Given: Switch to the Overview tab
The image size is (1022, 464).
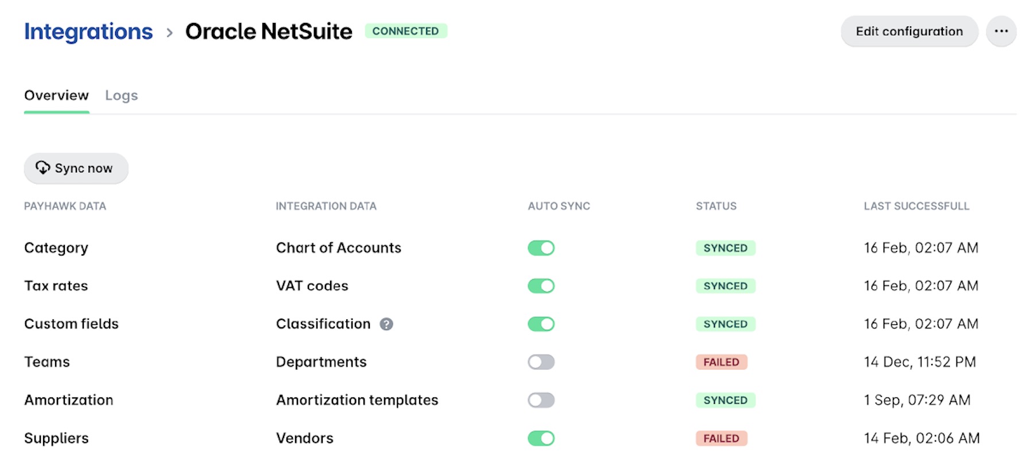Looking at the screenshot, I should pyautogui.click(x=56, y=95).
